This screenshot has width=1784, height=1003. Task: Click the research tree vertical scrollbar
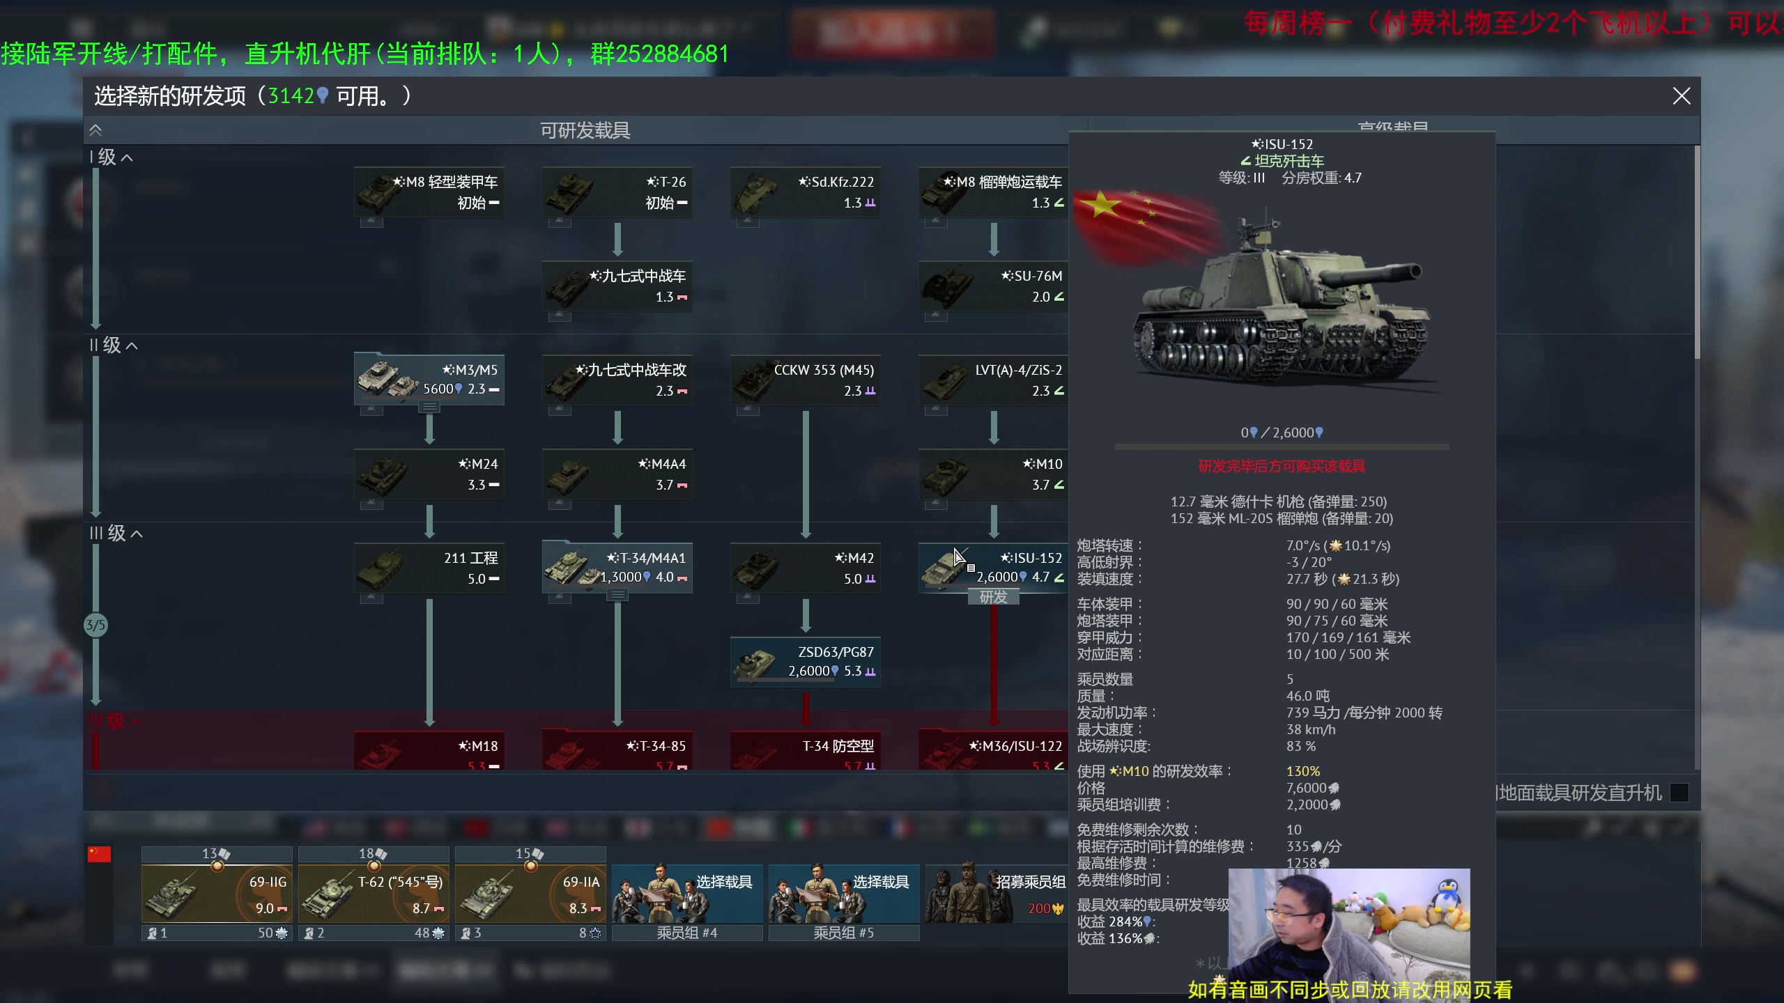pyautogui.click(x=1697, y=252)
